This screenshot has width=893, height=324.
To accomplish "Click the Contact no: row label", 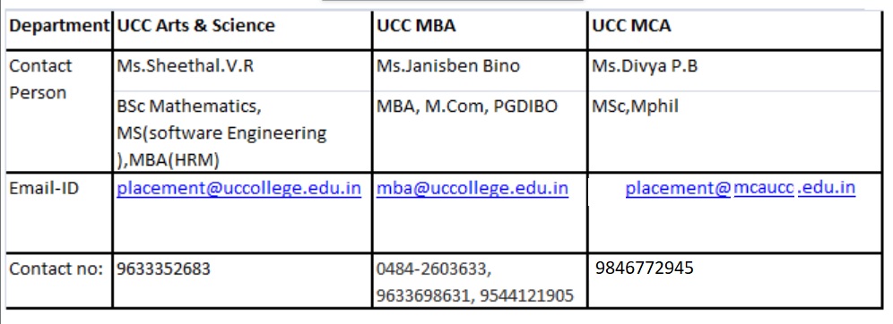I will tap(56, 269).
